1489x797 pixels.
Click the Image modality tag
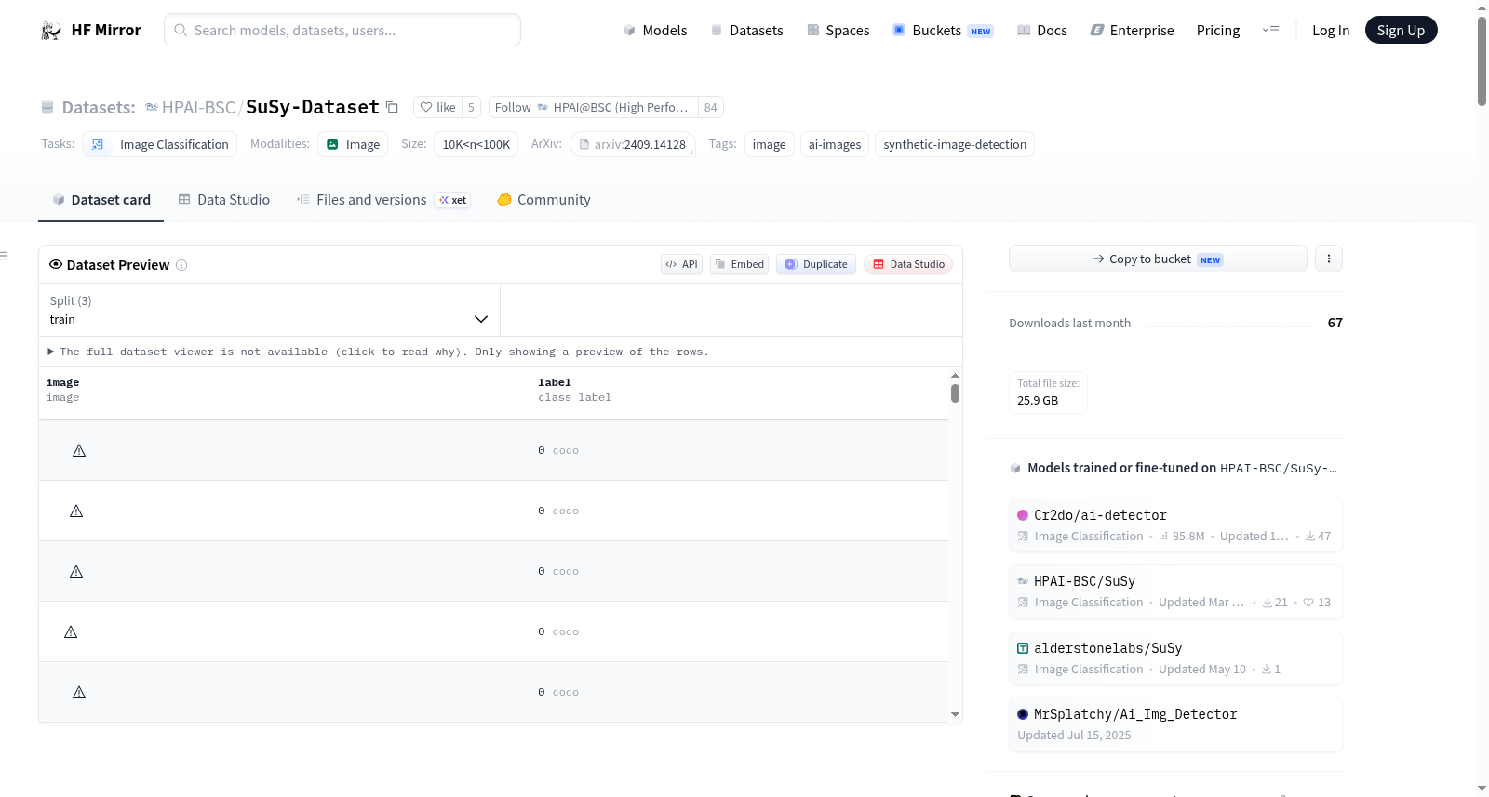point(353,145)
